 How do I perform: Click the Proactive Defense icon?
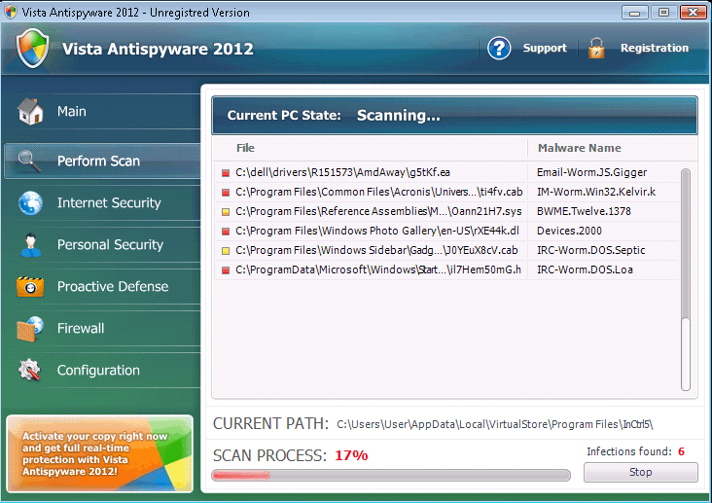pos(30,286)
